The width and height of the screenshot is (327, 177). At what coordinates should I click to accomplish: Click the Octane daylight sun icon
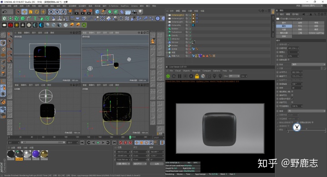click(x=16, y=25)
